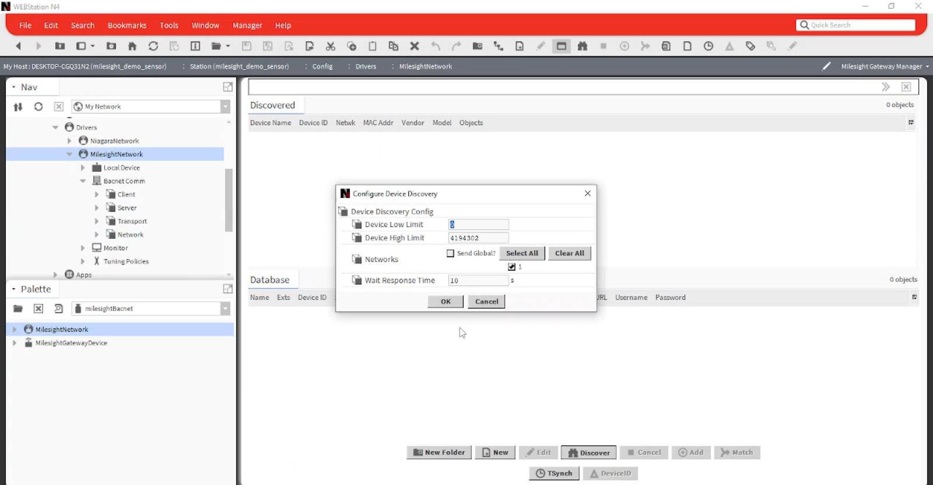
Task: Open the My Network dropdown
Action: 225,107
